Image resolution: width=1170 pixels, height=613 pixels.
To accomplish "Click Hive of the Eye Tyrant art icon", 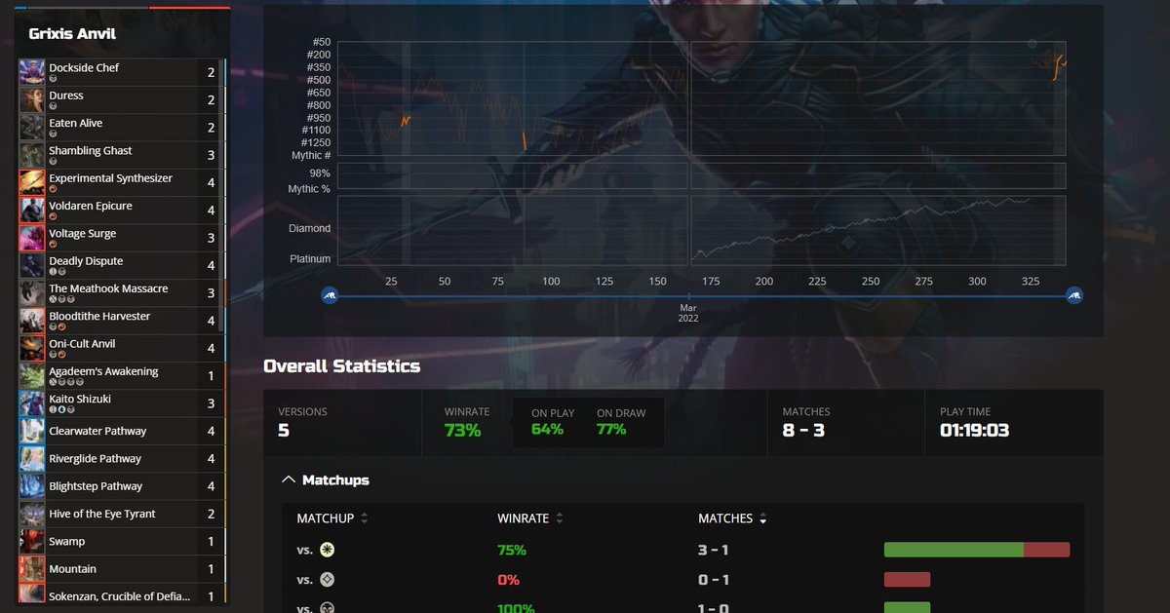I will (x=32, y=514).
